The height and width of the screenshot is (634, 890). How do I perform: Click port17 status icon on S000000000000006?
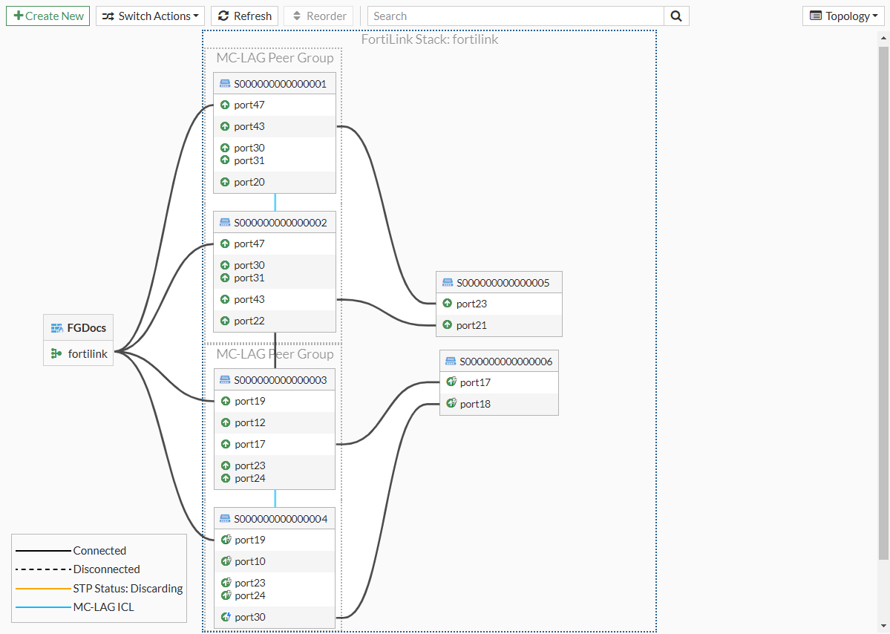[x=451, y=382]
